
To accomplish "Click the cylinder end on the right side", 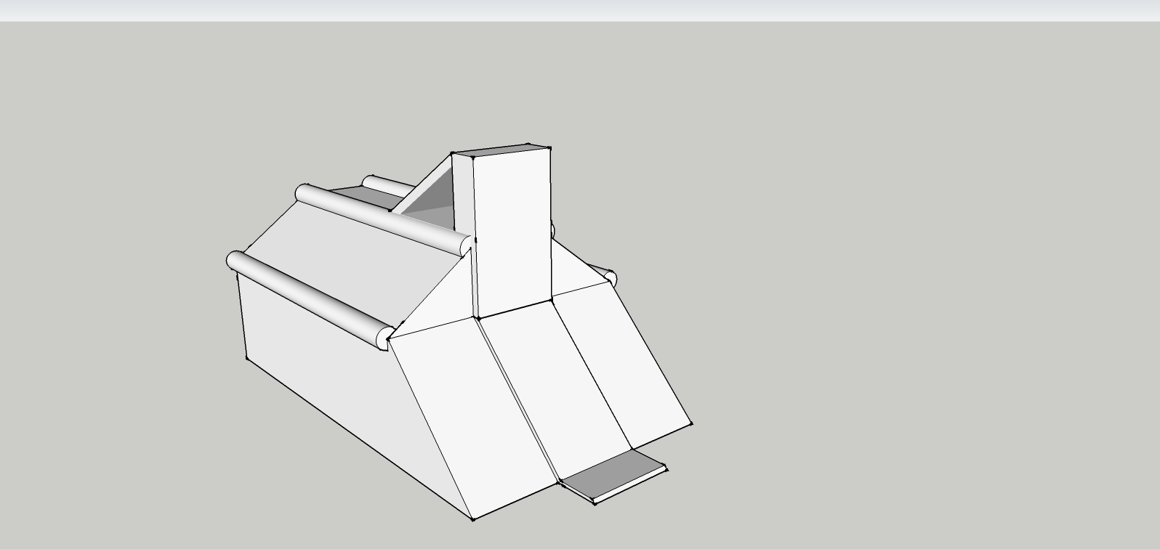I will 610,277.
